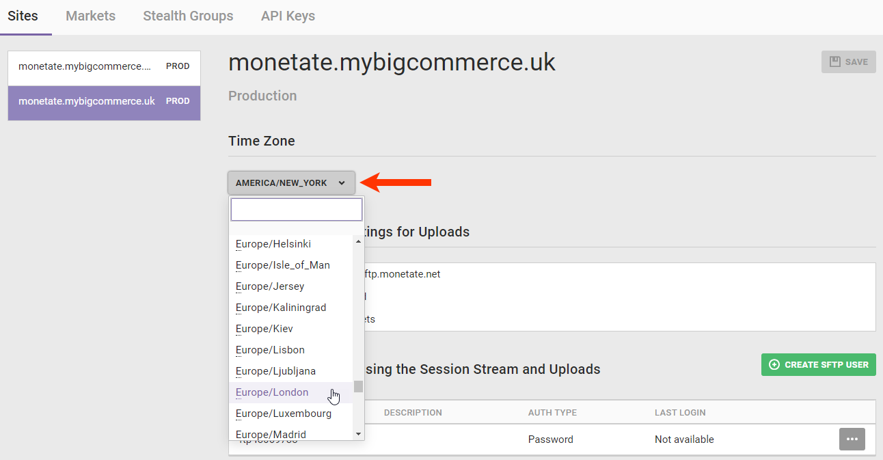The width and height of the screenshot is (883, 460).
Task: Open the three-dot options menu
Action: click(852, 439)
